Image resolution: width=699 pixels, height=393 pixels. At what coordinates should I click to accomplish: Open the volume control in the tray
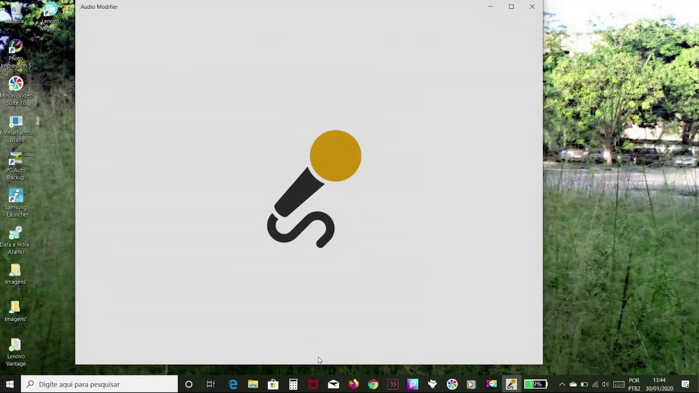(x=606, y=384)
